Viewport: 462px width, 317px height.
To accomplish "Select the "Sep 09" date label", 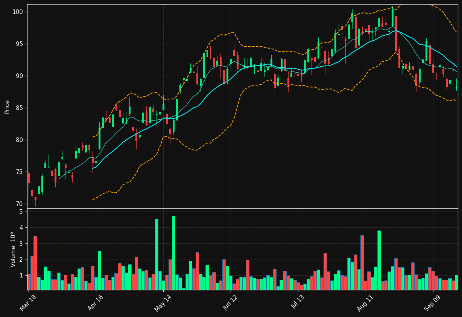I will click(x=432, y=303).
